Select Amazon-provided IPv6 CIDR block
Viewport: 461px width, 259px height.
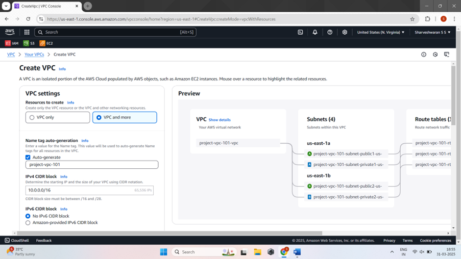[x=28, y=223]
